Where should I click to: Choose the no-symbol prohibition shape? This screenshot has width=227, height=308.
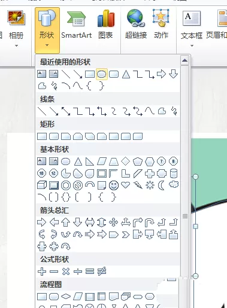[78, 185]
